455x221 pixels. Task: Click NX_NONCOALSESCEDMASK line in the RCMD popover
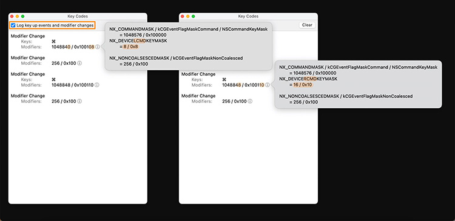(x=346, y=96)
